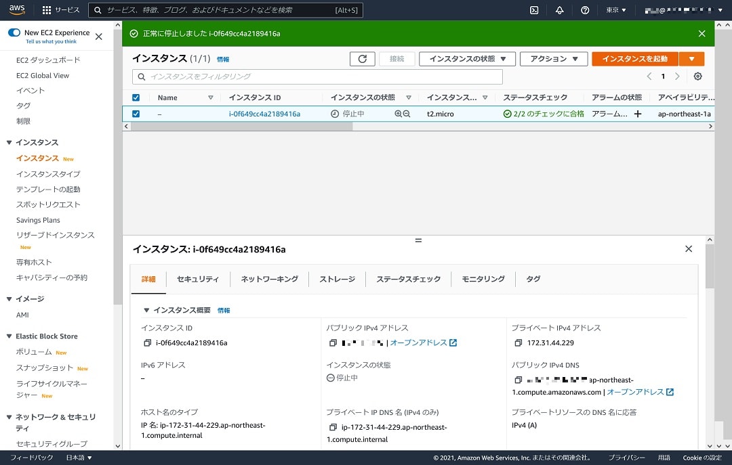
Task: Open the account menu dropdown
Action: (684, 10)
